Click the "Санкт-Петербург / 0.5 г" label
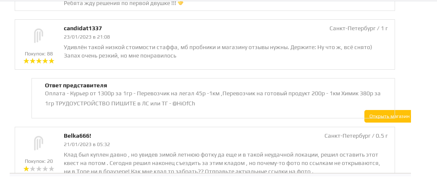This screenshot has height=178, width=437. tap(356, 136)
